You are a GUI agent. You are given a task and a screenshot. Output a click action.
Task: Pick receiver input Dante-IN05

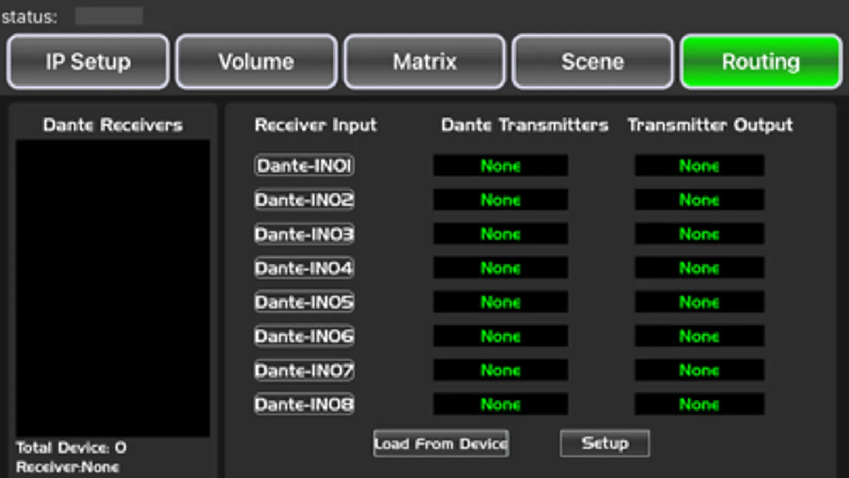tap(304, 302)
